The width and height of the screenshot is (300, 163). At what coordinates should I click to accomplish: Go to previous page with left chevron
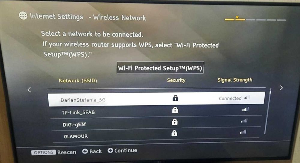[x=29, y=90]
